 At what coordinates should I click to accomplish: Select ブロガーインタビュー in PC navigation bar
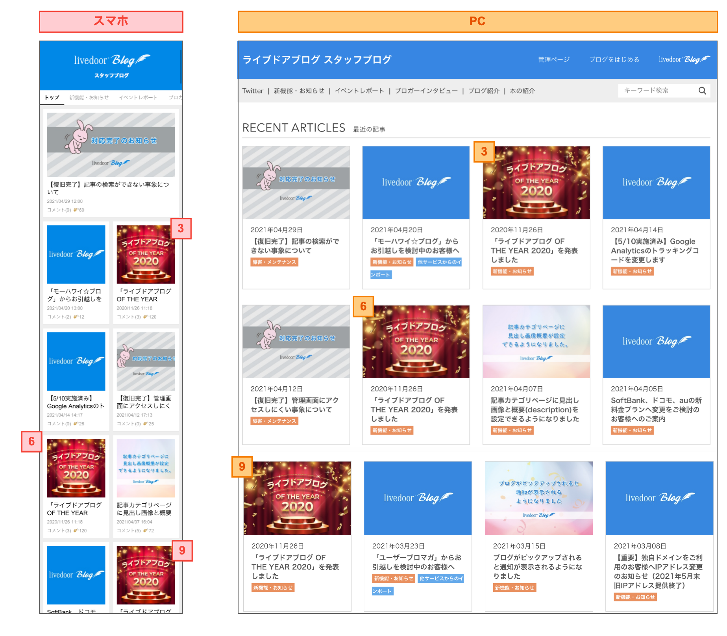(426, 91)
